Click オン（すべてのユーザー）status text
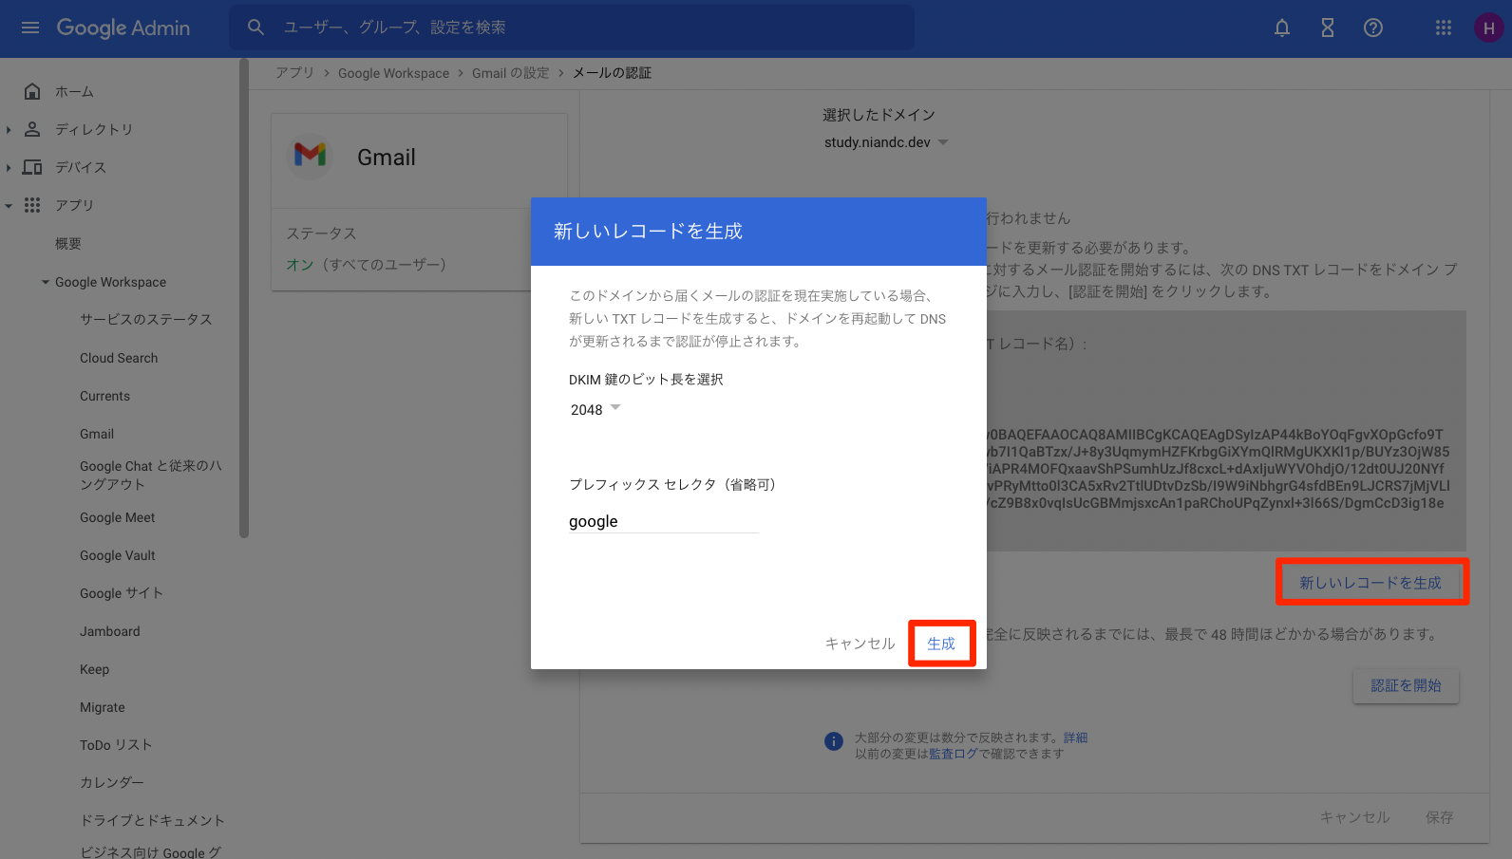The image size is (1512, 859). click(x=367, y=264)
